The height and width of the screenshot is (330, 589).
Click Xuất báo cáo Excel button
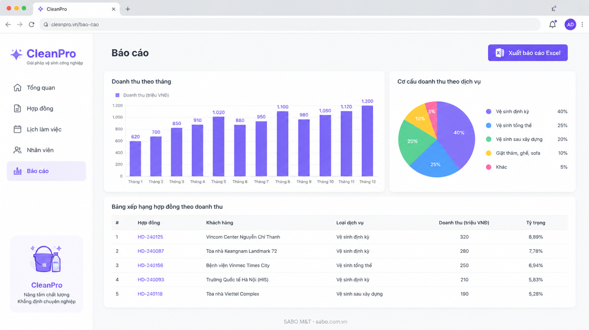pos(528,53)
